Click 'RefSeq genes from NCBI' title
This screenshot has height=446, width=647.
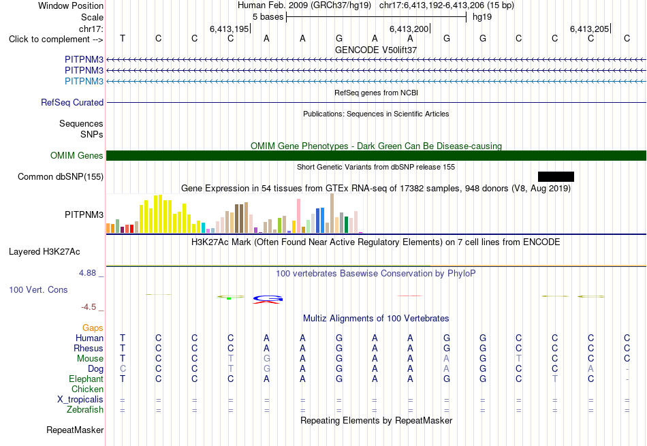coord(376,93)
